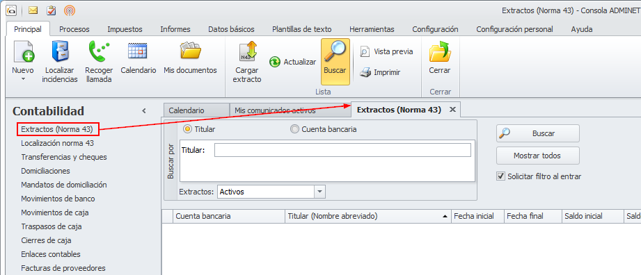This screenshot has height=275, width=641.
Task: Click the Saldo inicial column header
Action: pyautogui.click(x=592, y=216)
